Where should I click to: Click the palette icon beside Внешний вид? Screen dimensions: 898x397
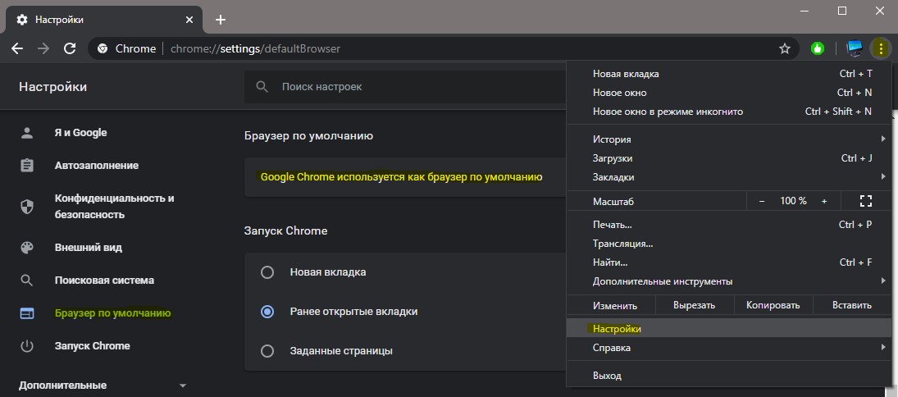click(27, 248)
